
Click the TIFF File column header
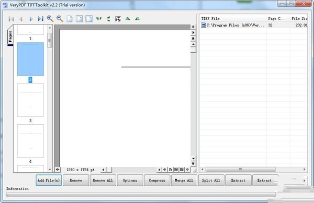[233, 18]
